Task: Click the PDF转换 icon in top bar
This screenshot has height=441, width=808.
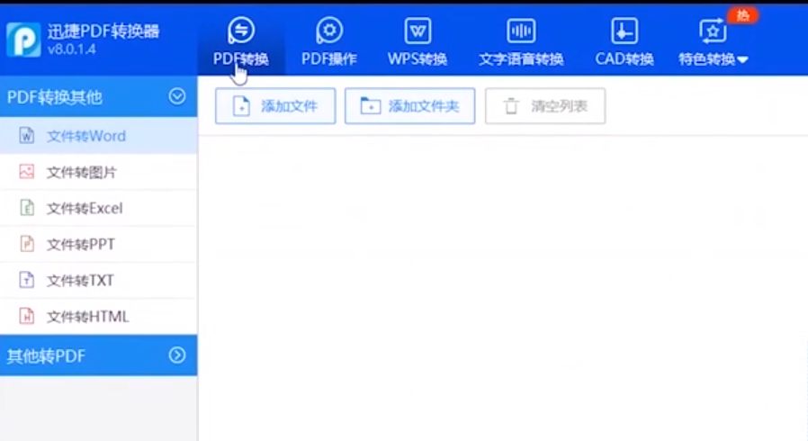Action: click(x=240, y=31)
